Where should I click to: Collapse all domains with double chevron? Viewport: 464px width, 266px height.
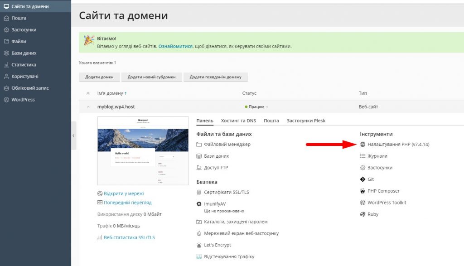click(x=88, y=93)
